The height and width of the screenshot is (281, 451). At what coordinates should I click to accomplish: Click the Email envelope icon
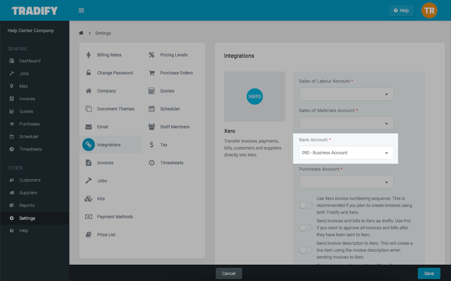click(89, 127)
